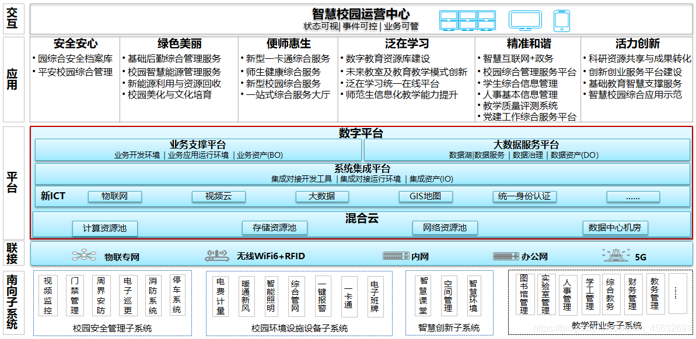
Task: Click the switch icon beside 办公网
Action: click(506, 256)
